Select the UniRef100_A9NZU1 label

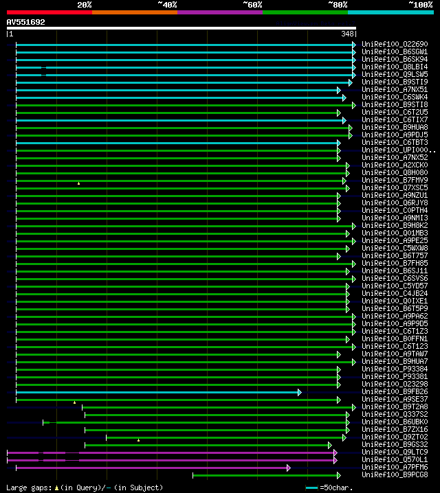coord(395,195)
